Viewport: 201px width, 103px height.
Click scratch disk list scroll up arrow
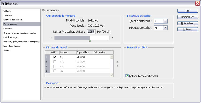click(112, 57)
